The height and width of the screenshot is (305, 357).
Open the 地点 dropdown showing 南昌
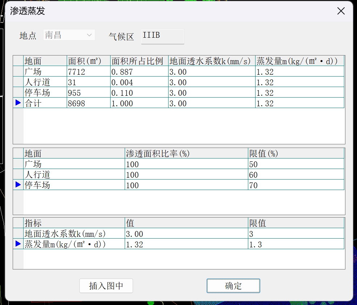tap(69, 35)
